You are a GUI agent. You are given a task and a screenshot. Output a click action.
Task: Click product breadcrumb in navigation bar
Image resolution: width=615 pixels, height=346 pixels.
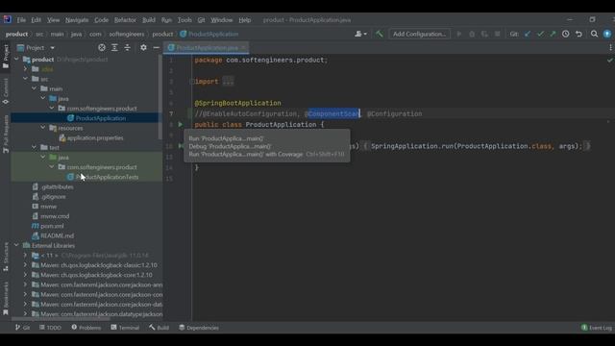162,35
